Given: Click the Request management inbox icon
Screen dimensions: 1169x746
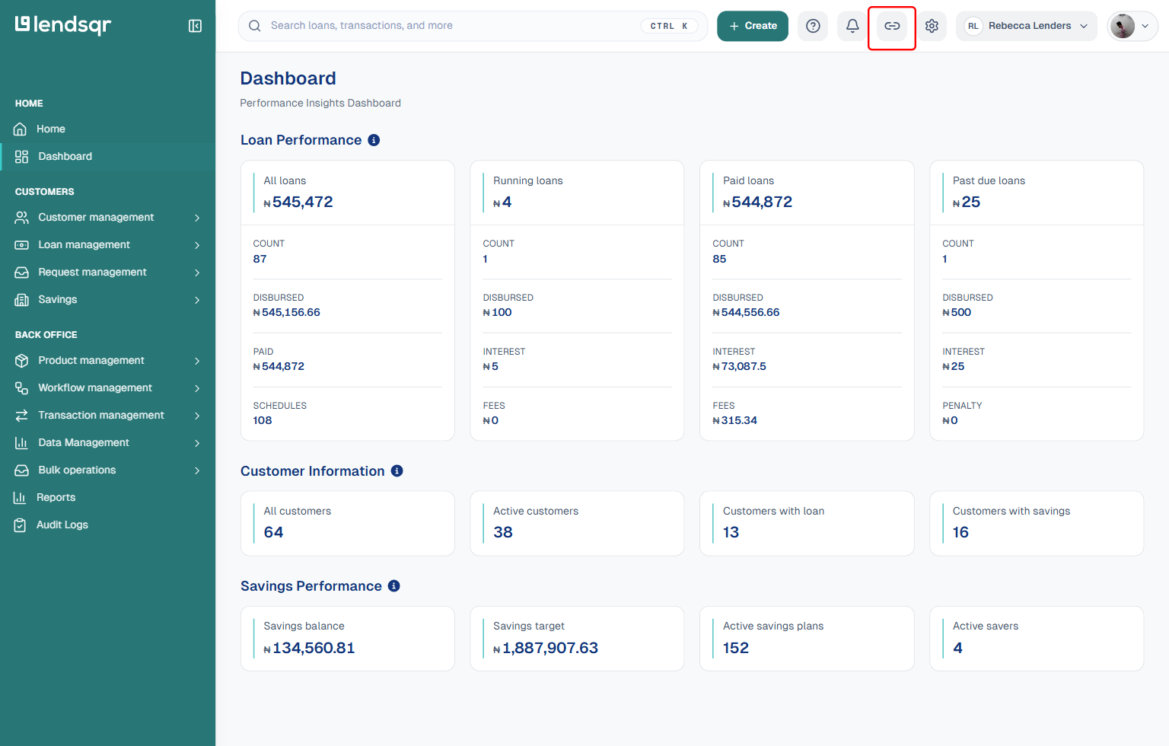Looking at the screenshot, I should [x=21, y=273].
